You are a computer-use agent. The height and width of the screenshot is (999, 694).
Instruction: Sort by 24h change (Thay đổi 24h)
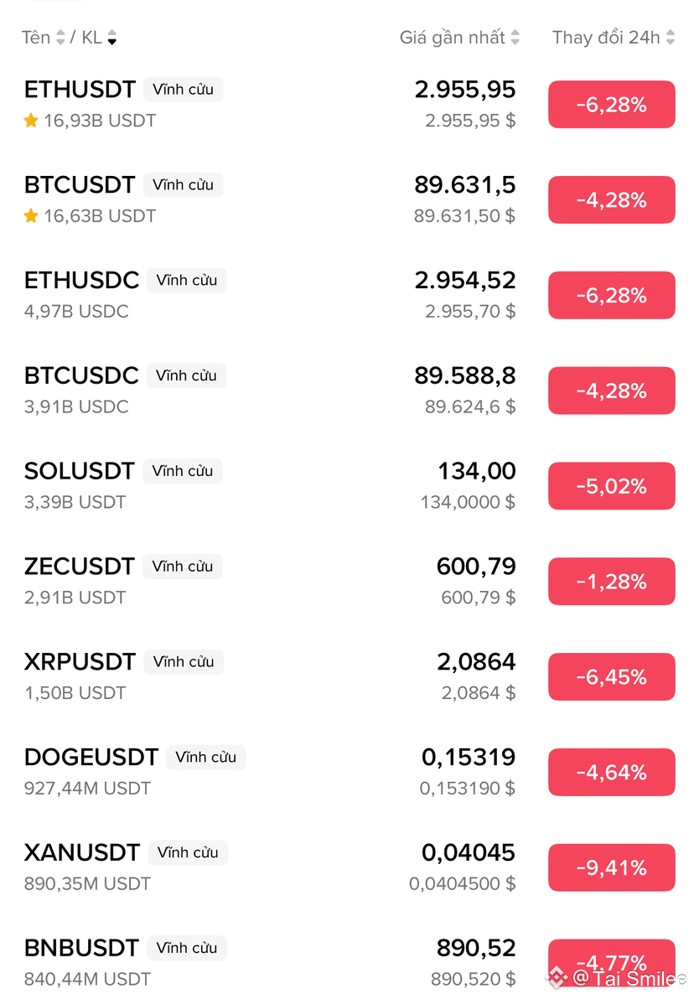[x=613, y=38]
